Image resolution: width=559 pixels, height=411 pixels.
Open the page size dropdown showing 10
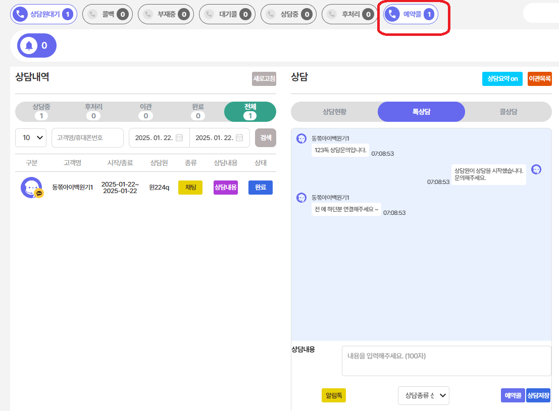click(31, 138)
